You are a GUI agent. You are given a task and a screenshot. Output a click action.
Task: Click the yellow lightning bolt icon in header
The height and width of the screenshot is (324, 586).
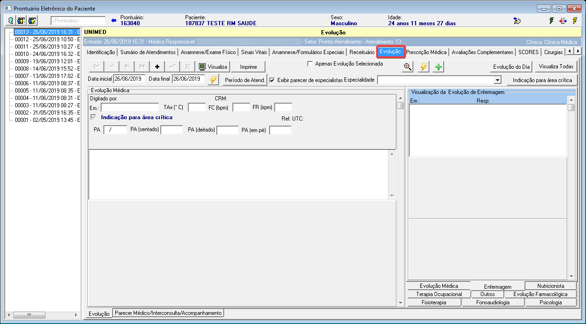coord(575,21)
